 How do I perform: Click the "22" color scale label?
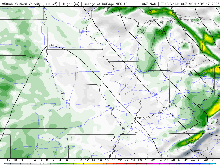click(120, 160)
